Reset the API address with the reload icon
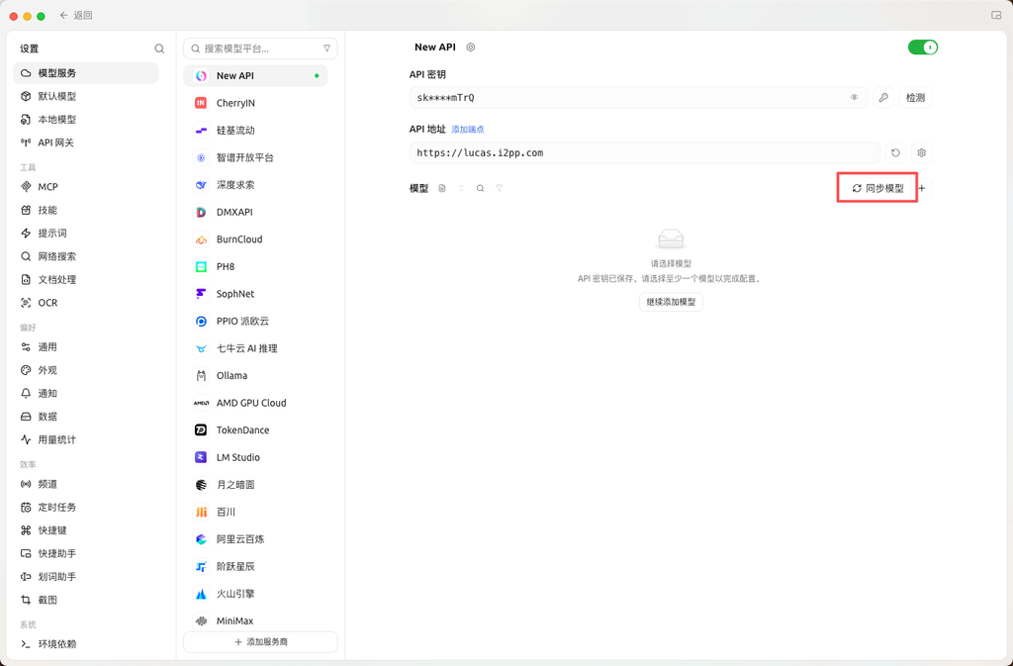Screen dimensions: 1013x666 (895, 153)
